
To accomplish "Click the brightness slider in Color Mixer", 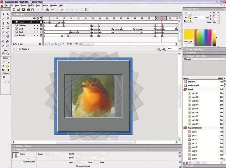I will coord(214,38).
